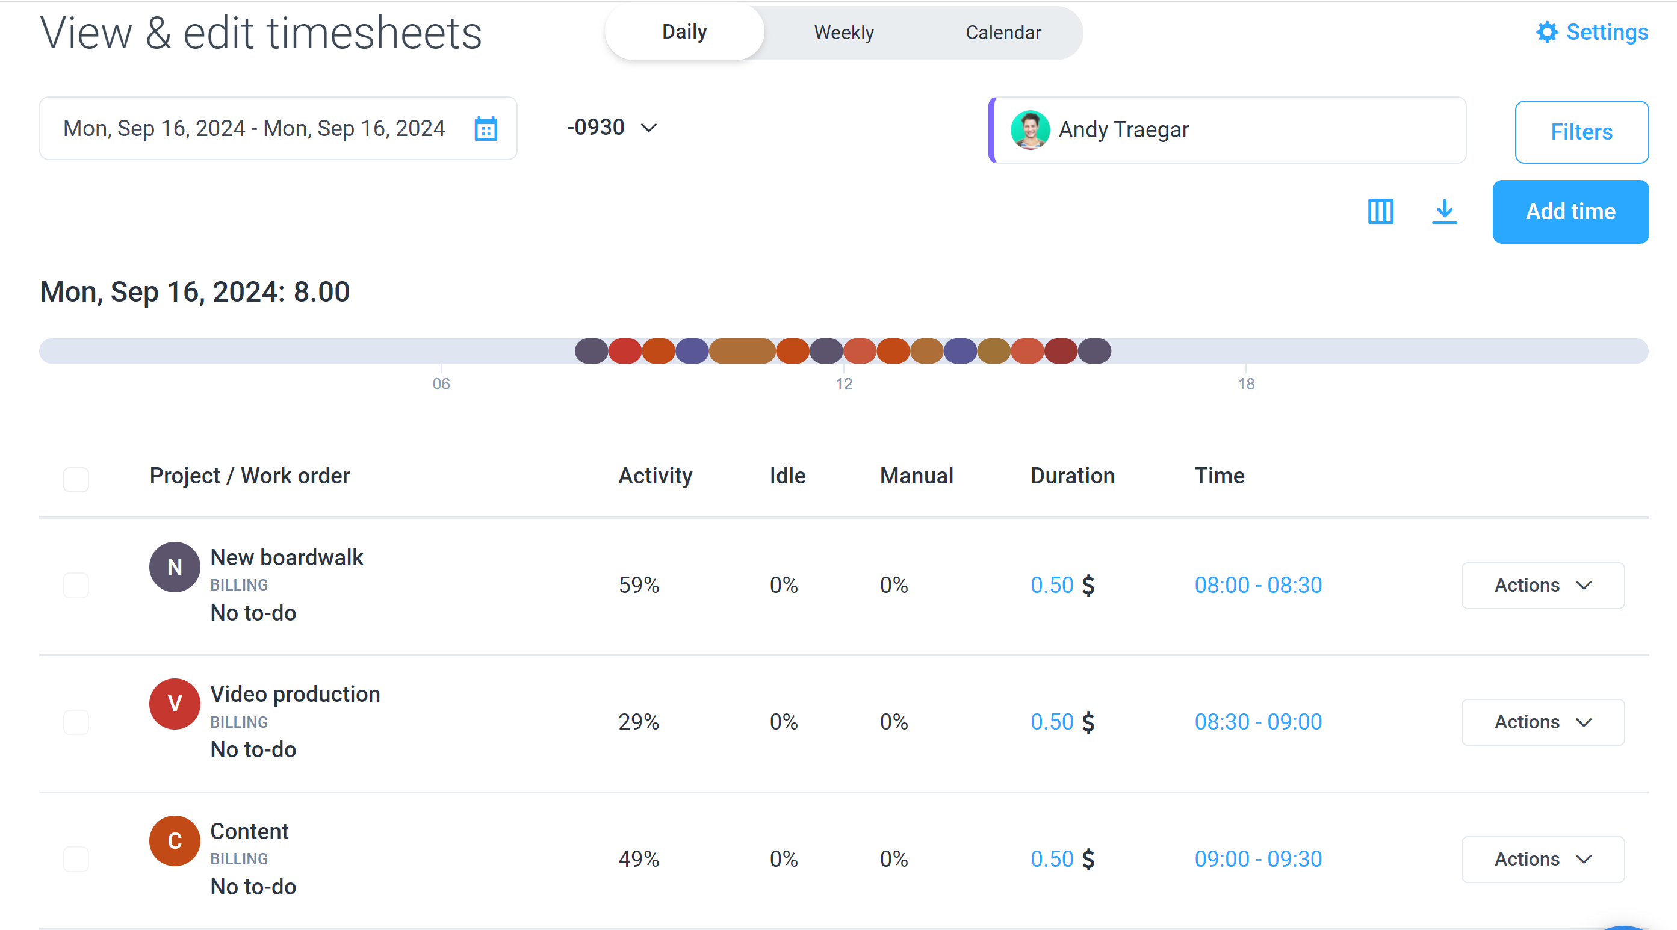Screen dimensions: 1677x930
Task: Check the Content row checkbox
Action: pyautogui.click(x=76, y=858)
